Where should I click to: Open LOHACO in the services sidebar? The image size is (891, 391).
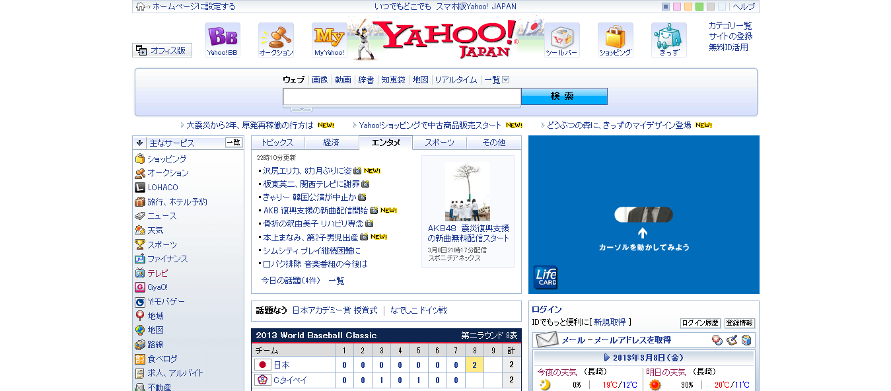[162, 187]
